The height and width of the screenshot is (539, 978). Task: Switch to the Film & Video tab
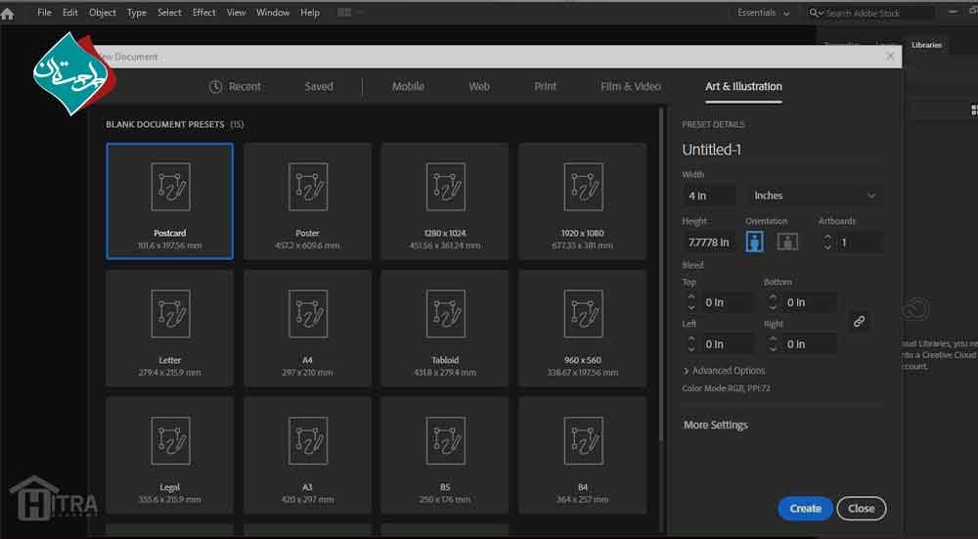[631, 87]
